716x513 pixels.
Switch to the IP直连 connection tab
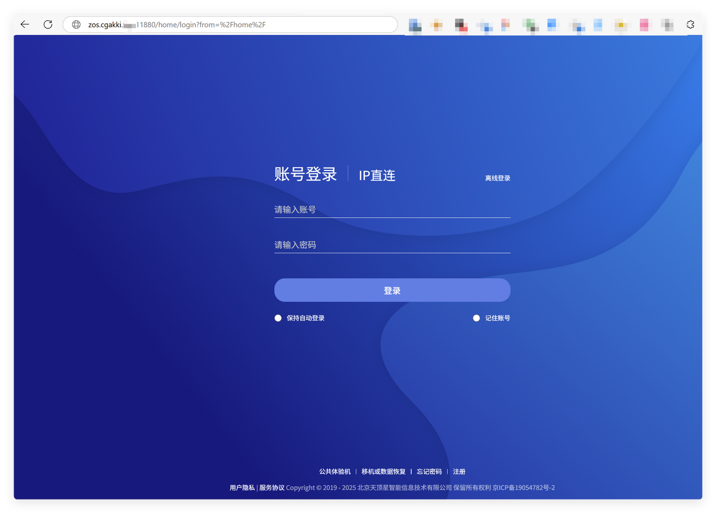tap(376, 175)
